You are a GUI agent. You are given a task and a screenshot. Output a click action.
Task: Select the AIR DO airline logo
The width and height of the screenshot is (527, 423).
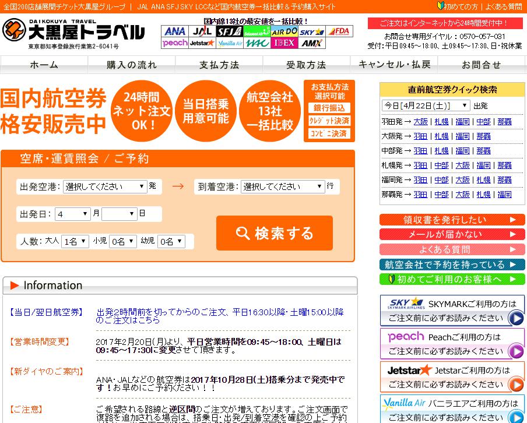pos(284,31)
